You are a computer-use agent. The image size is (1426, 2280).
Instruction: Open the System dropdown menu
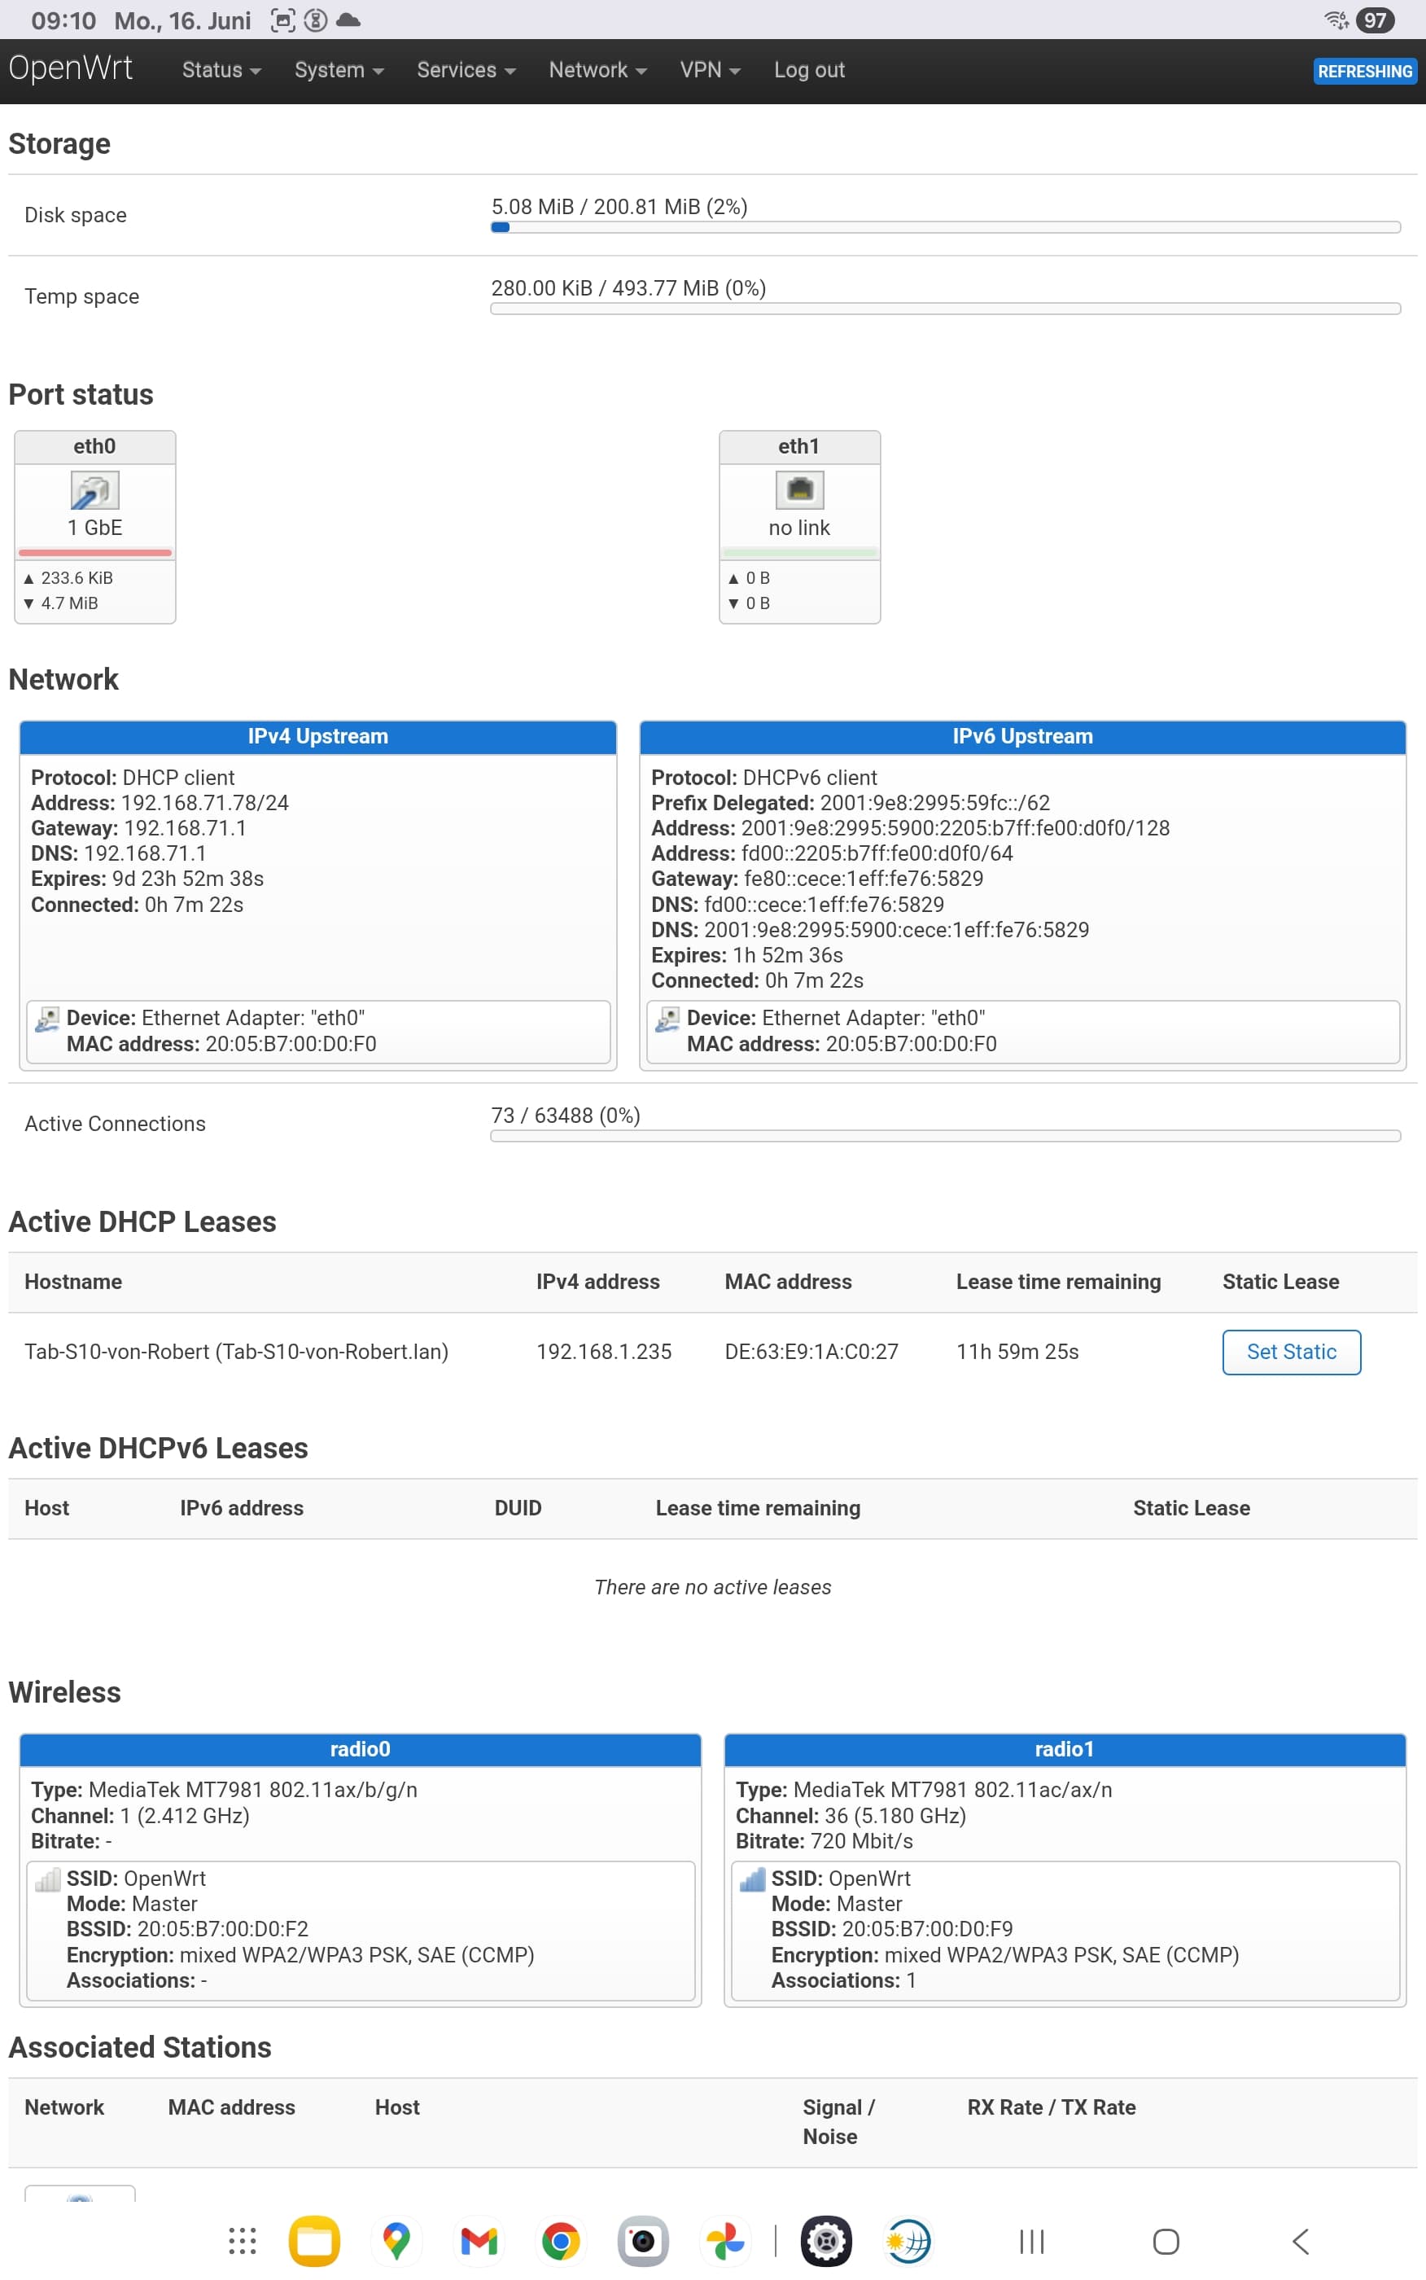339,70
